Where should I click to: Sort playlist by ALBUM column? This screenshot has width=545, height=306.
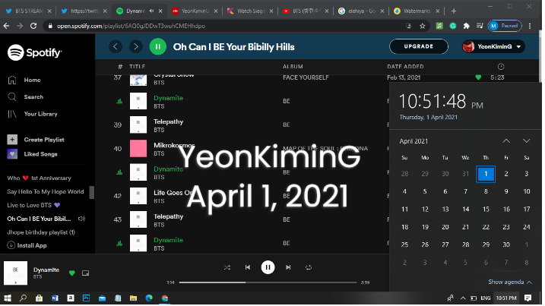point(293,67)
